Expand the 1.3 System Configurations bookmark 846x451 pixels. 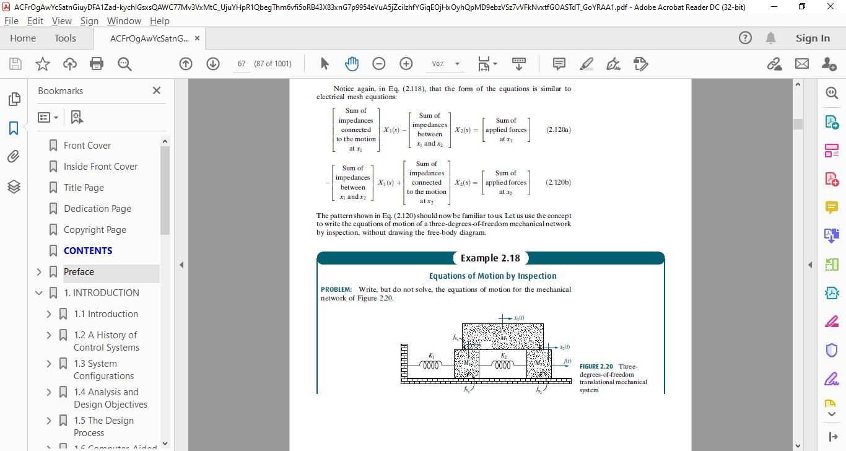[x=49, y=364]
